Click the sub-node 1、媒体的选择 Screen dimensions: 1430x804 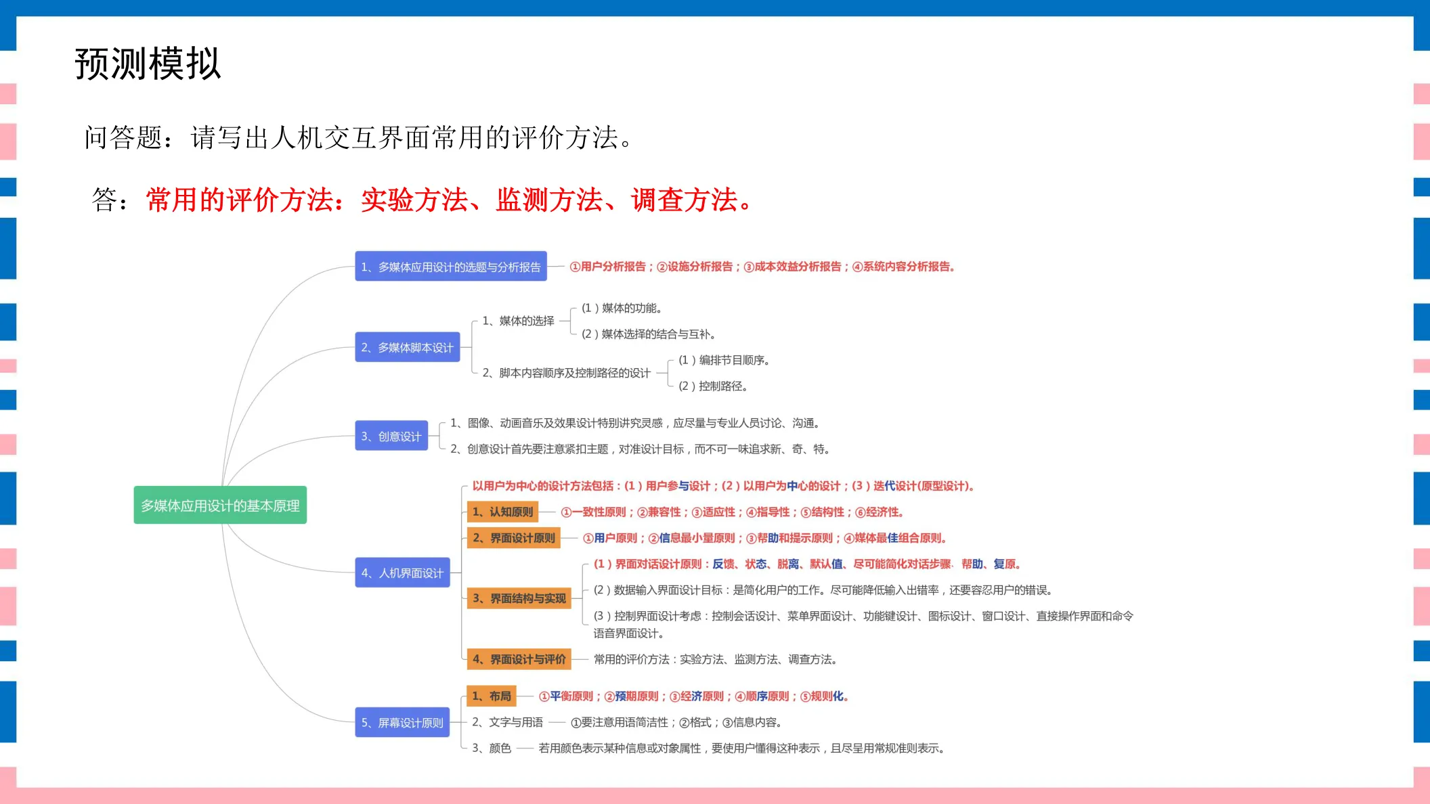click(x=518, y=321)
